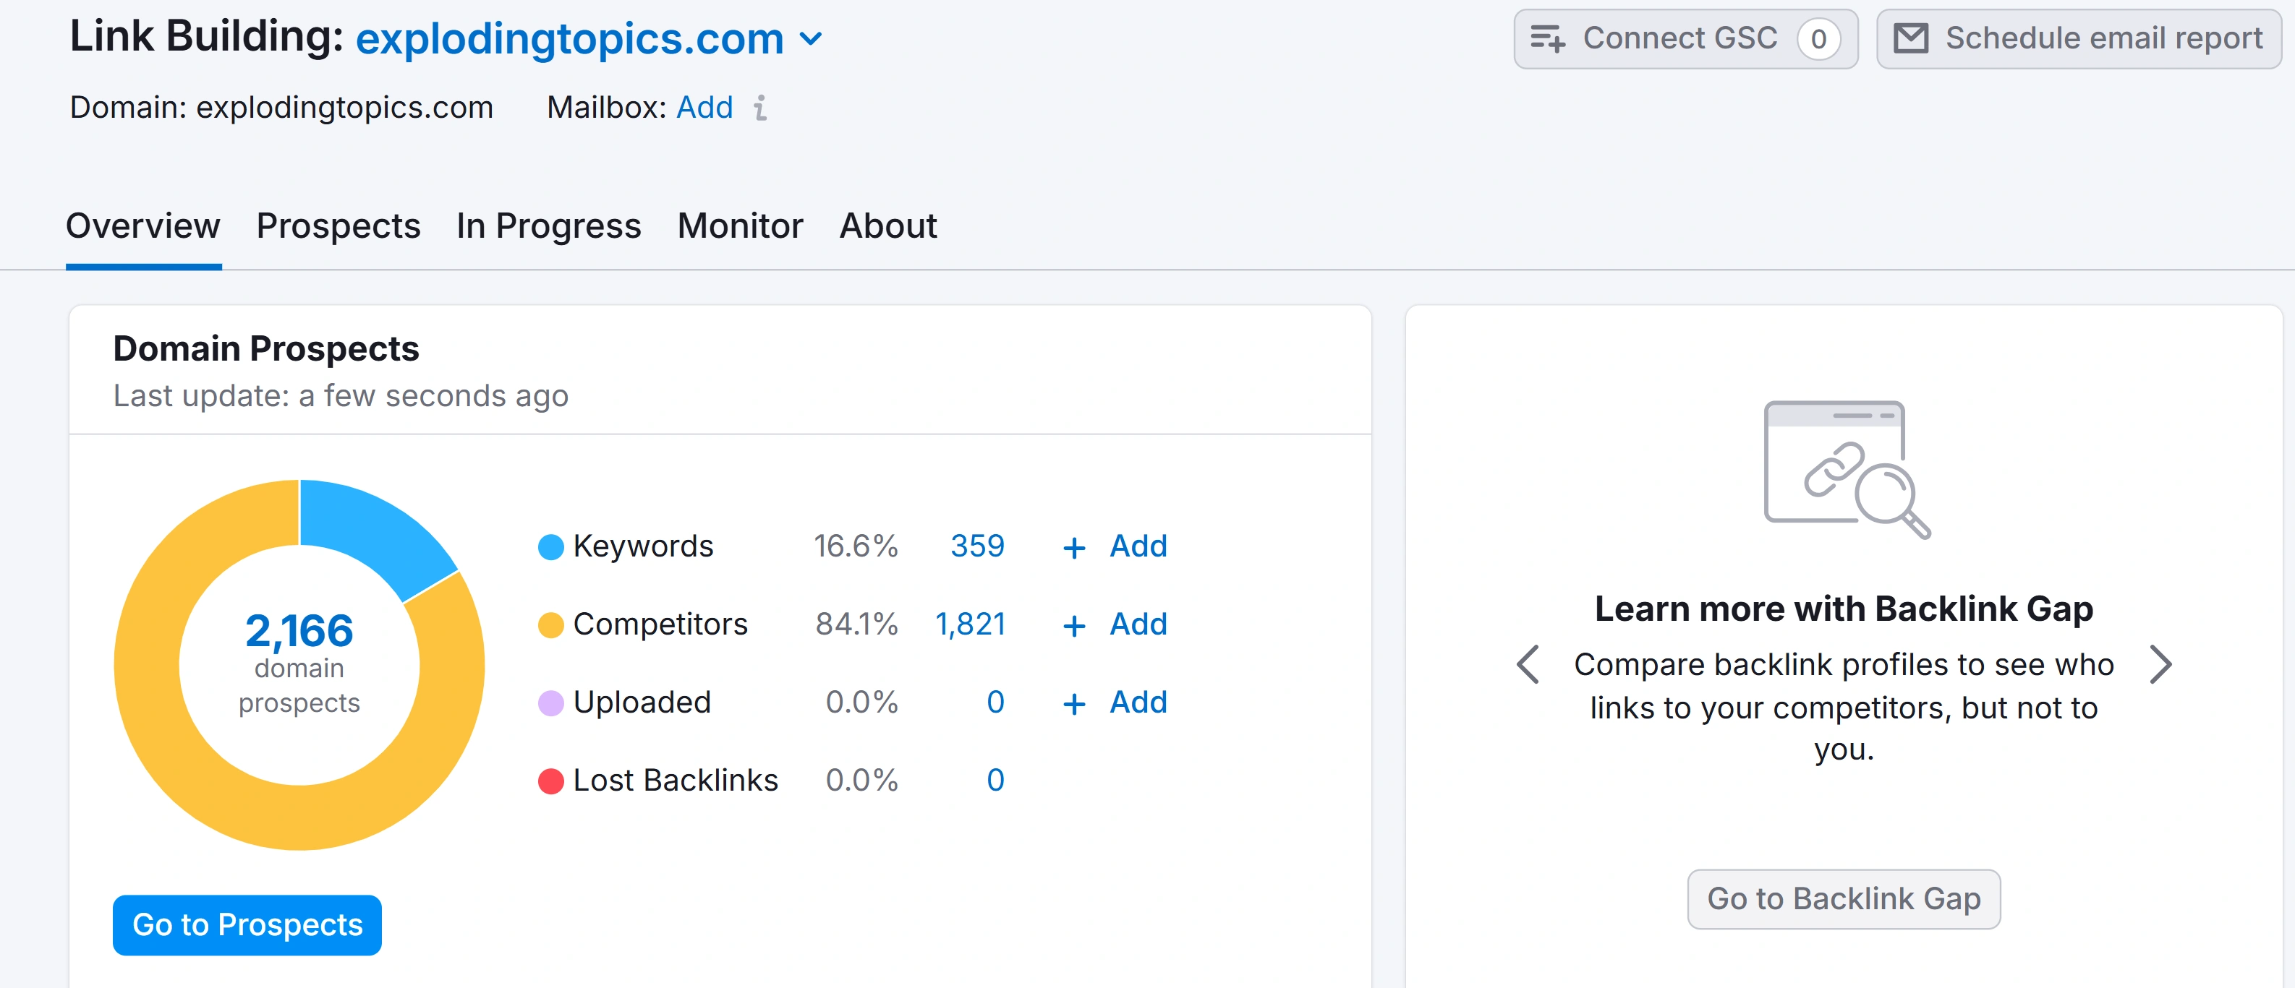Open the explodingtopics.com project dropdown chevron
This screenshot has height=988, width=2295.
[x=811, y=39]
